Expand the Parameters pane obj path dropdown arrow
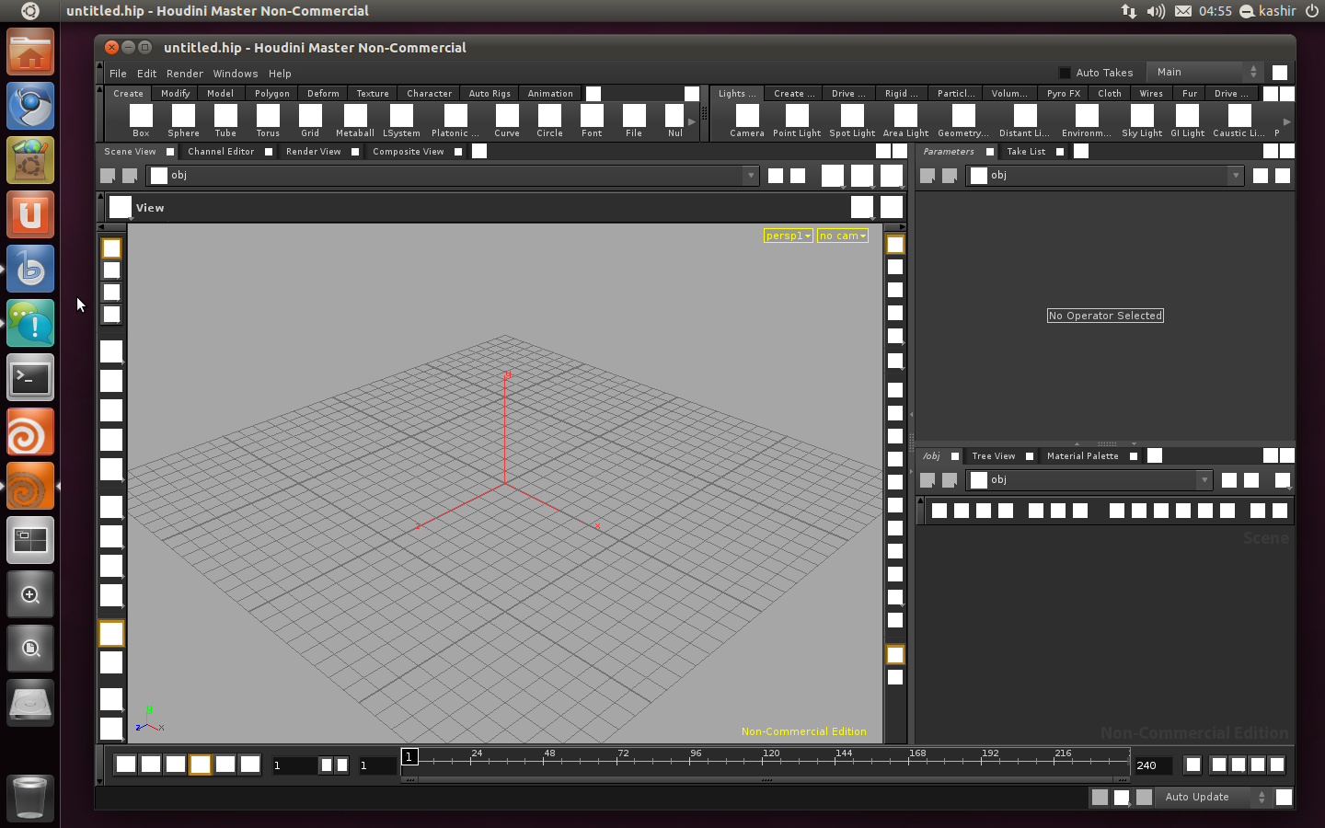 tap(1236, 175)
